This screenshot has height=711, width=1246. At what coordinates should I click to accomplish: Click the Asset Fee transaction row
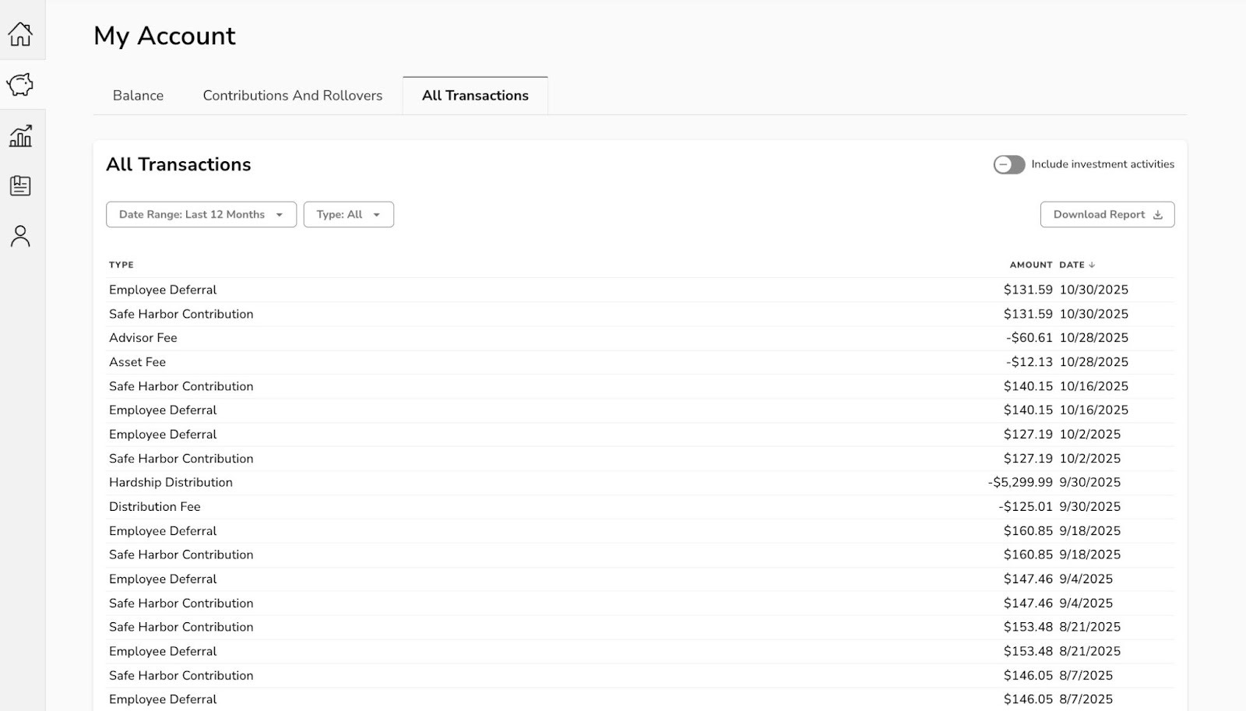137,362
